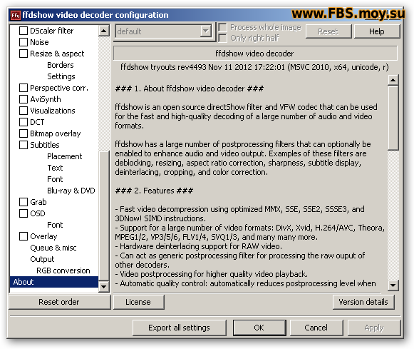The image size is (414, 349).
Task: Check the Overlay box
Action: pyautogui.click(x=24, y=236)
